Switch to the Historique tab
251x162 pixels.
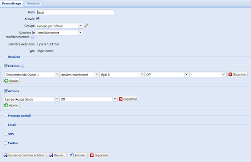33,4
